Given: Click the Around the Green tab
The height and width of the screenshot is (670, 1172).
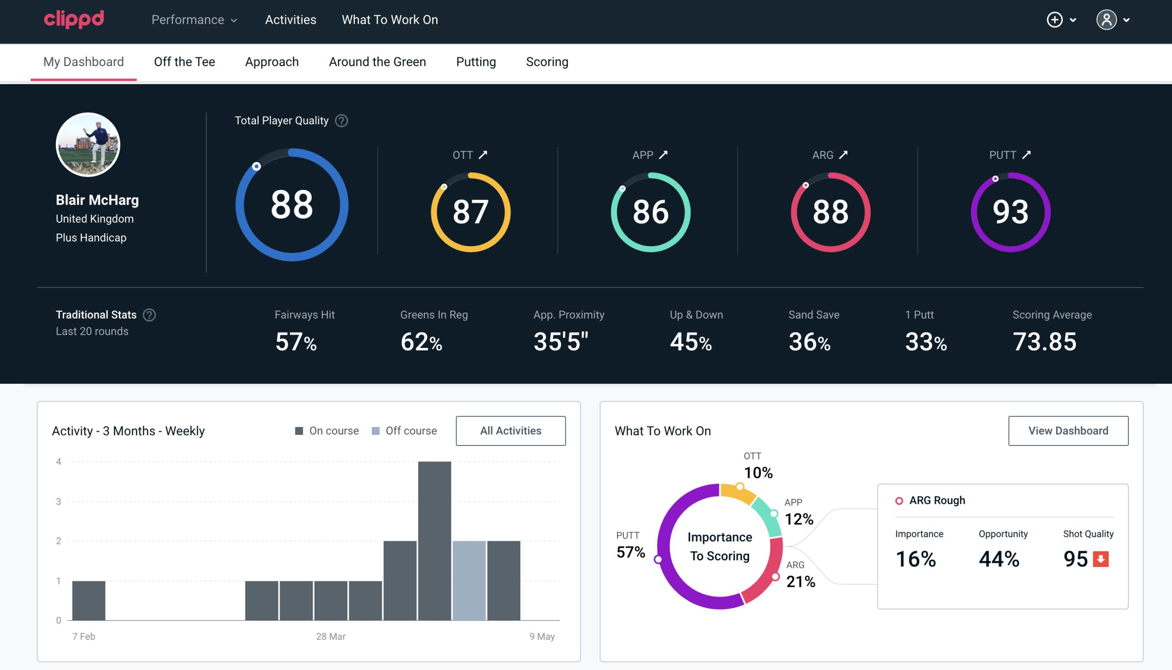Looking at the screenshot, I should pyautogui.click(x=377, y=61).
